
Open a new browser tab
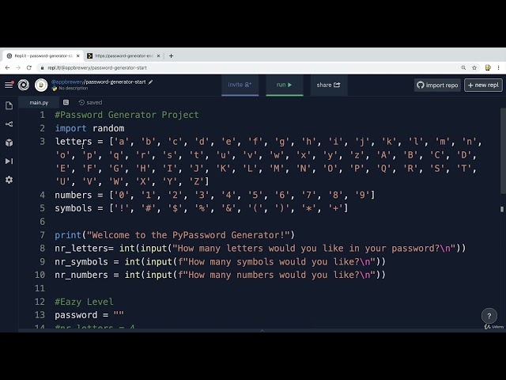coord(171,56)
